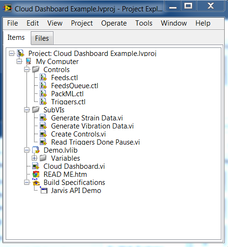The height and width of the screenshot is (247, 228).
Task: Expand the Variables folder
Action: tap(34, 158)
